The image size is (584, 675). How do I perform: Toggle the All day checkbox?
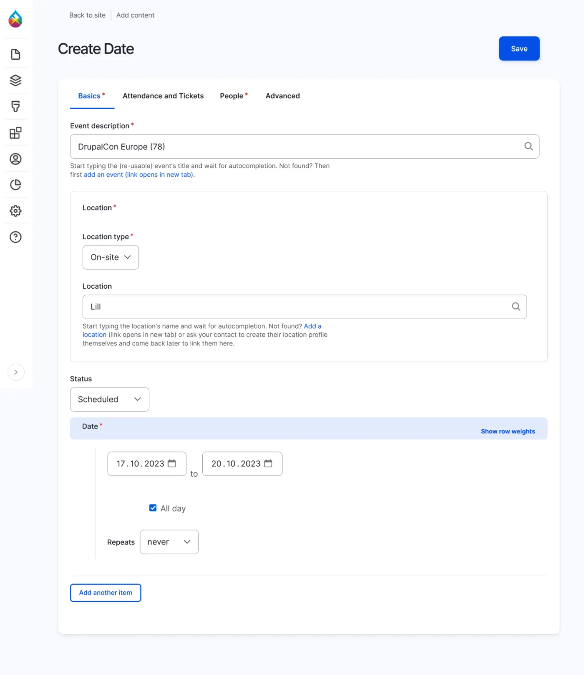153,508
